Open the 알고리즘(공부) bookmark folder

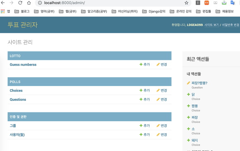click(x=94, y=11)
